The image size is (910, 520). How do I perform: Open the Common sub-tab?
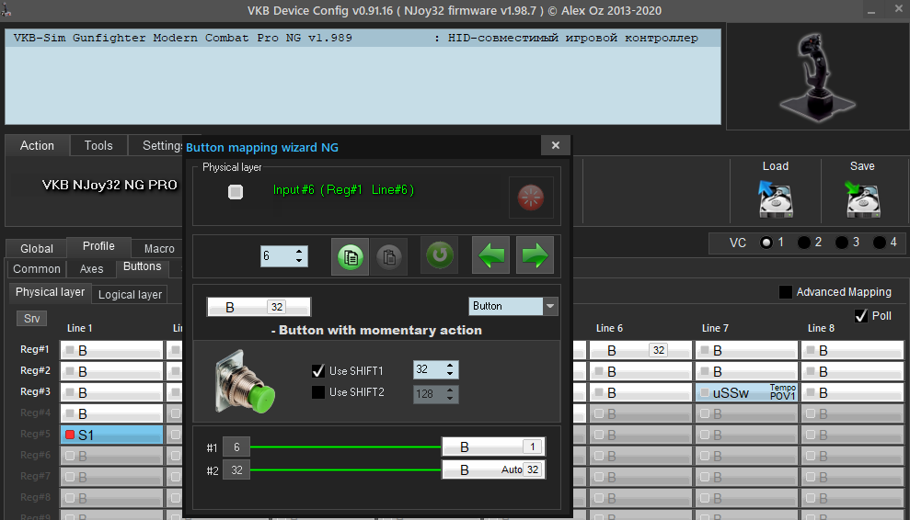[x=37, y=269]
